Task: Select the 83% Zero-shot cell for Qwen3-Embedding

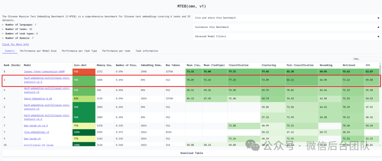Action: 84,99
